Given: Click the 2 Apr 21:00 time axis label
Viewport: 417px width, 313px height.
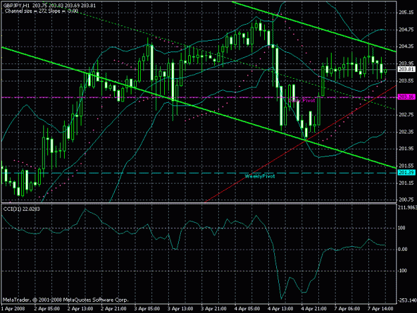Looking at the screenshot, I should point(113,309).
